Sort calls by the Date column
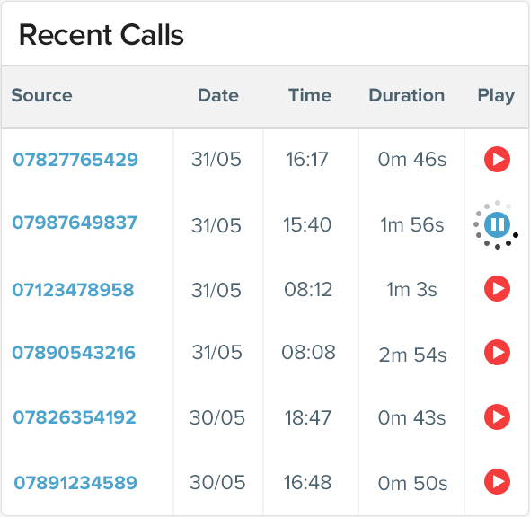This screenshot has width=530, height=517. pos(218,95)
